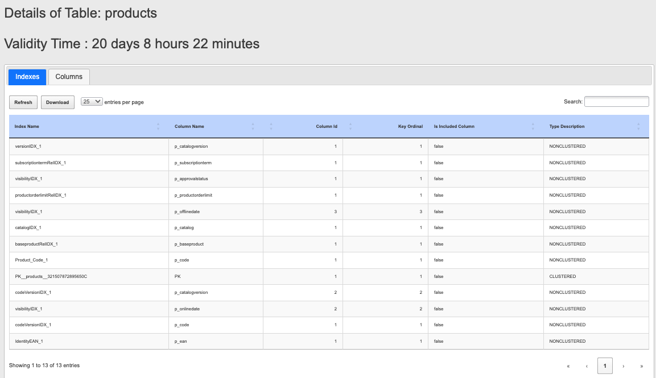
Task: Click the p_approvalstatus cell
Action: (x=216, y=179)
